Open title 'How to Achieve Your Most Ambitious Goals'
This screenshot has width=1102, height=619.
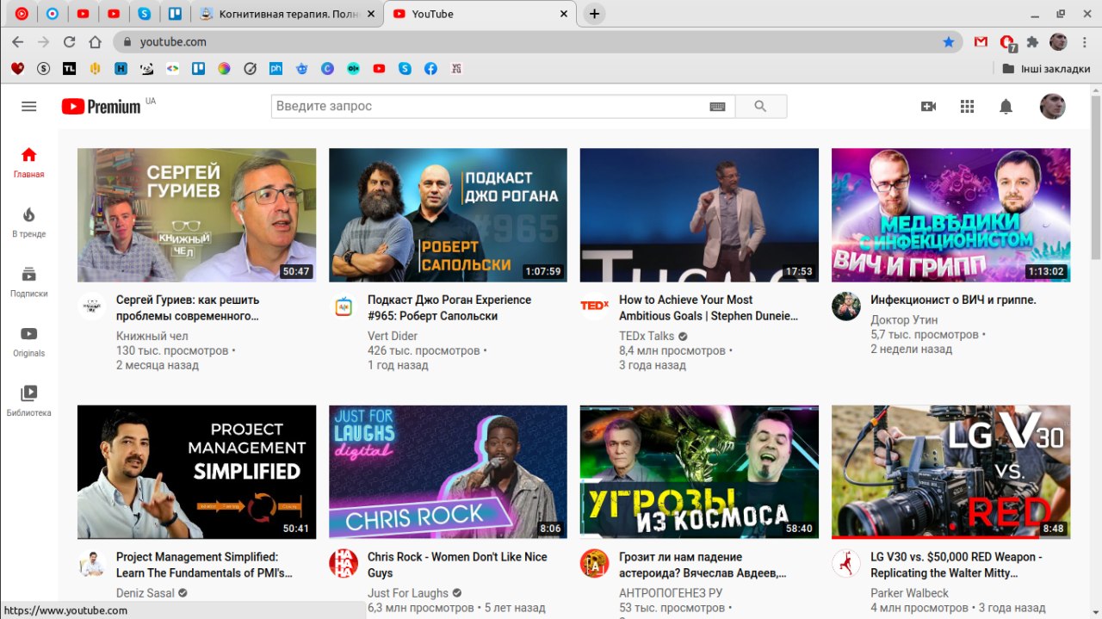[709, 307]
